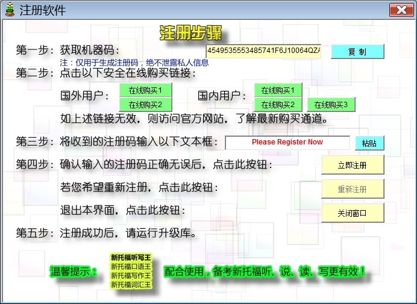
Task: Open 在线购买2 for 国内用户
Action: tap(278, 105)
